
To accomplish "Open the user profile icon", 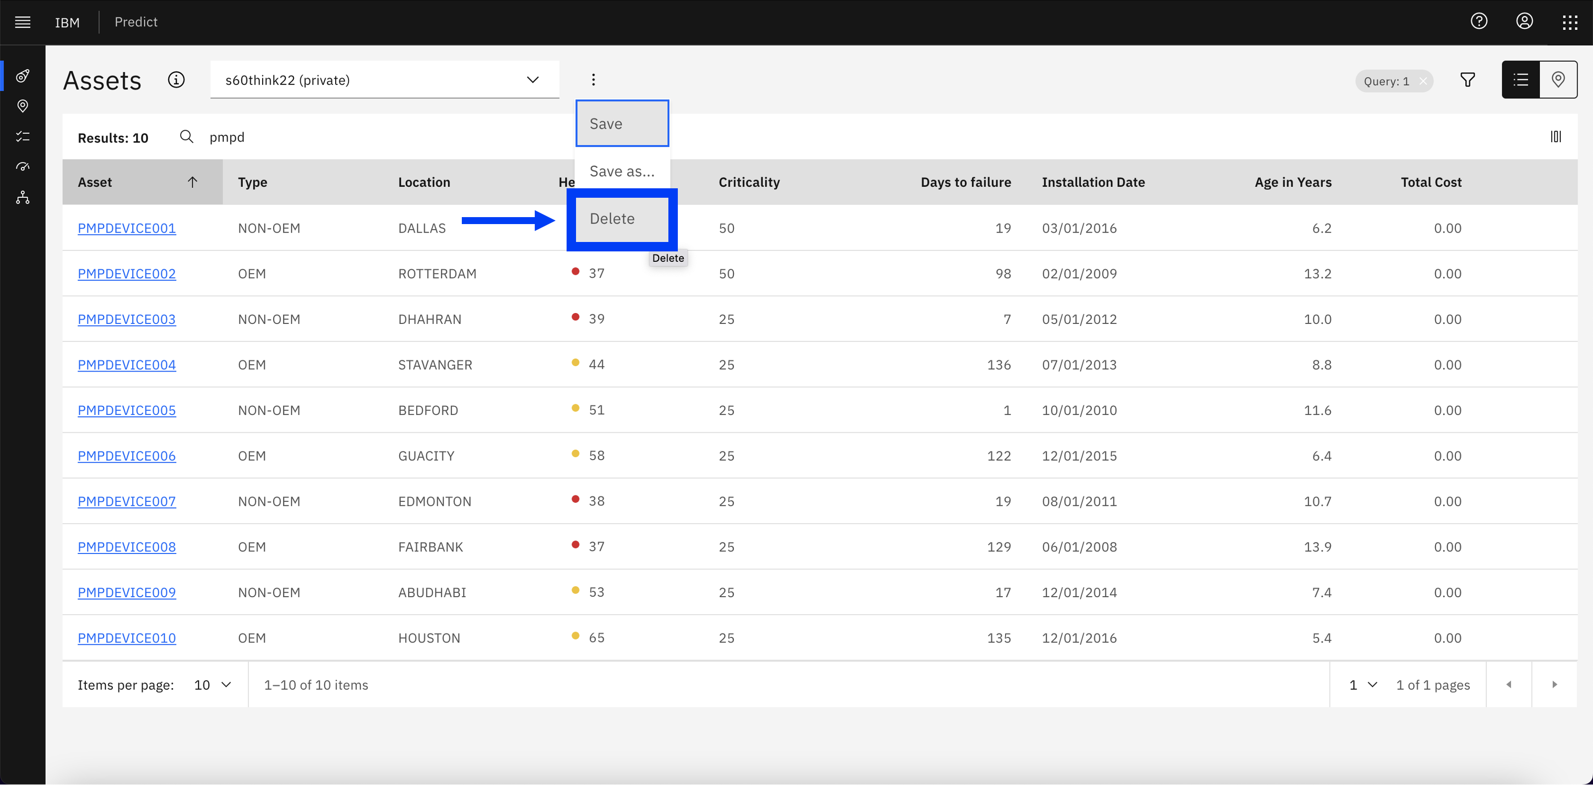I will tap(1524, 22).
